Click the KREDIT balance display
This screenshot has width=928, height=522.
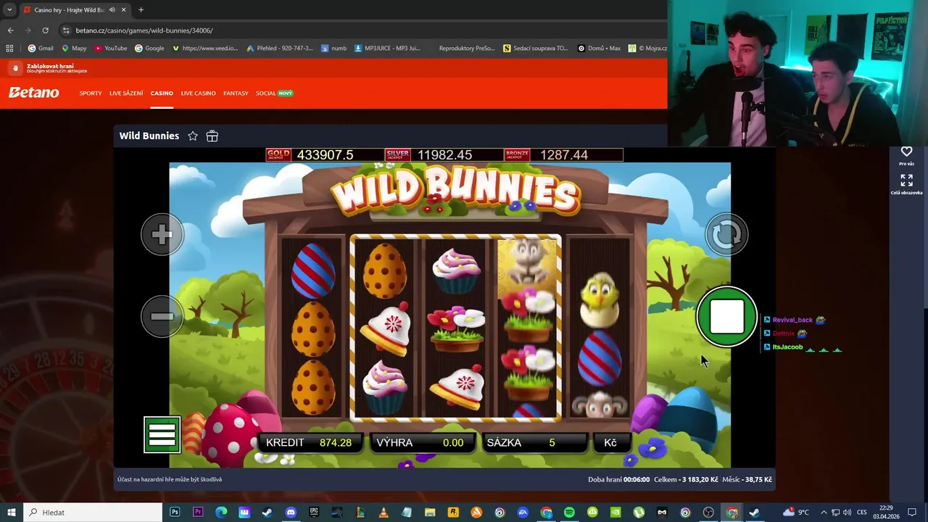[x=312, y=443]
